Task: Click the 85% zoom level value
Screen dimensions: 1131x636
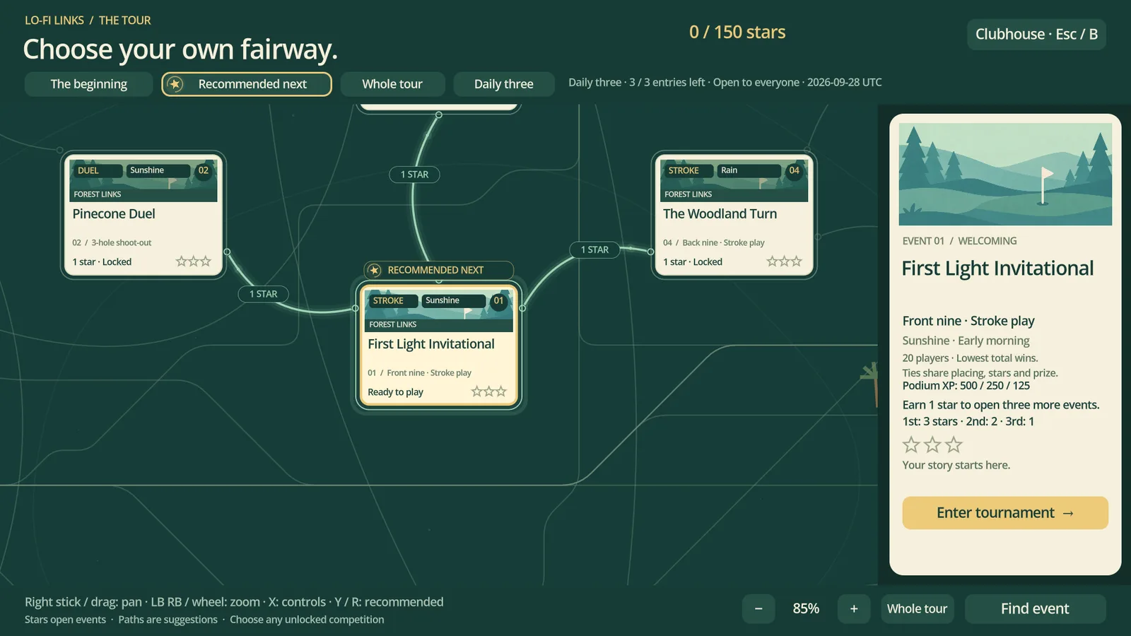Action: [806, 608]
